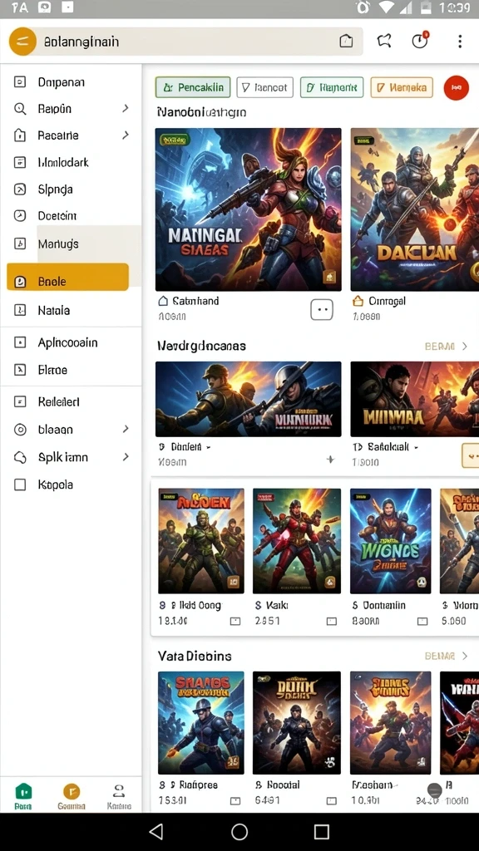Switch to the green home bottom tab

23,795
